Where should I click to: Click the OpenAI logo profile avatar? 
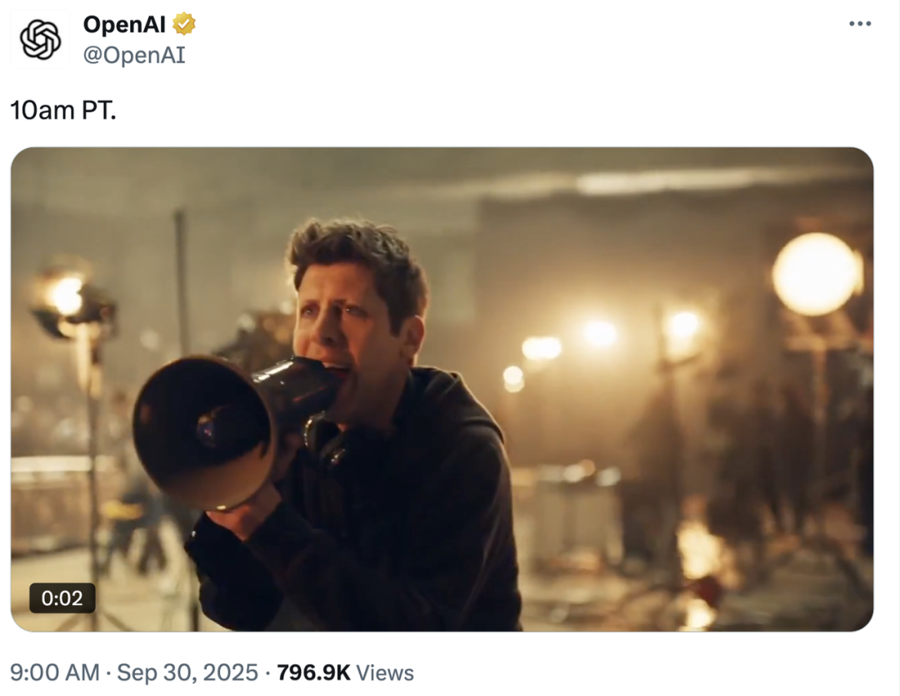pyautogui.click(x=41, y=39)
